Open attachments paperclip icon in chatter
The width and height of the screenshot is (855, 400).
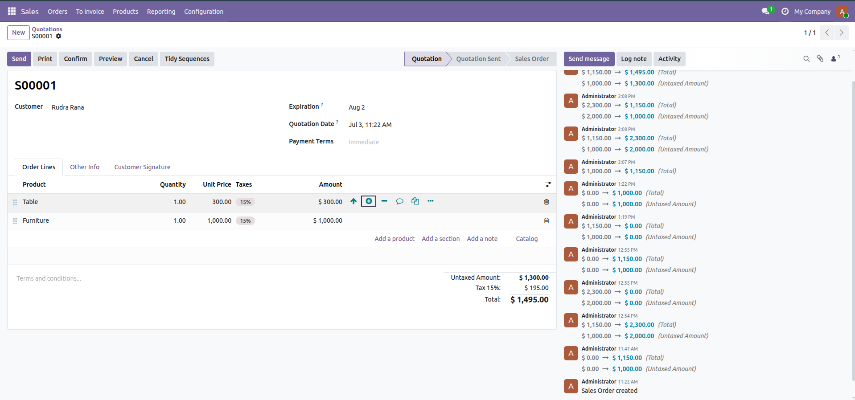click(820, 59)
